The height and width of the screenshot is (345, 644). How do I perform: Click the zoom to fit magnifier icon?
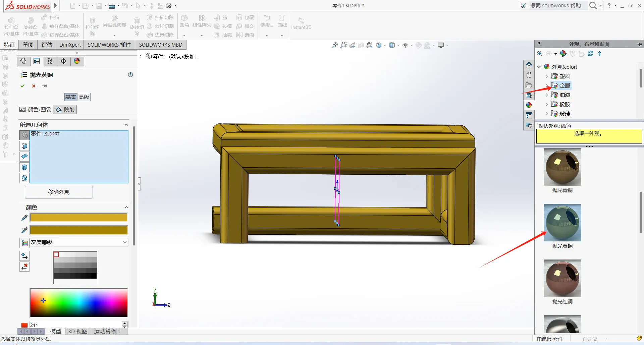334,45
